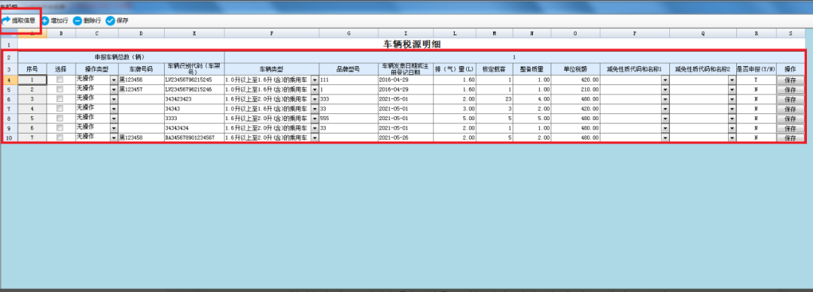The width and height of the screenshot is (813, 292).
Task: Click the 提取信息 extract information toolbar icon
Action: click(6, 21)
